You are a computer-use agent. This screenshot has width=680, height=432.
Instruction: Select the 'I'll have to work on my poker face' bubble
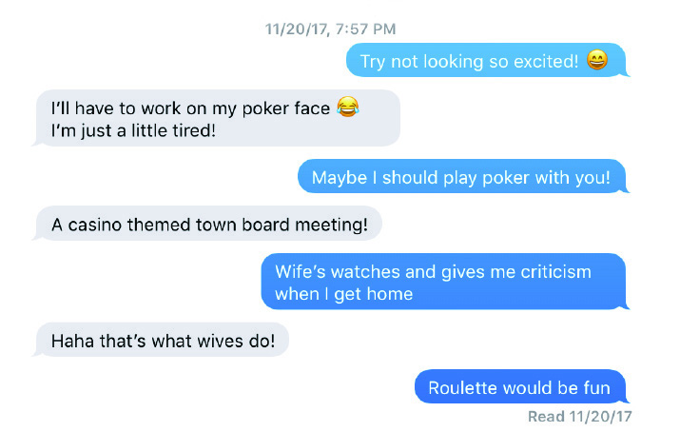tap(217, 118)
